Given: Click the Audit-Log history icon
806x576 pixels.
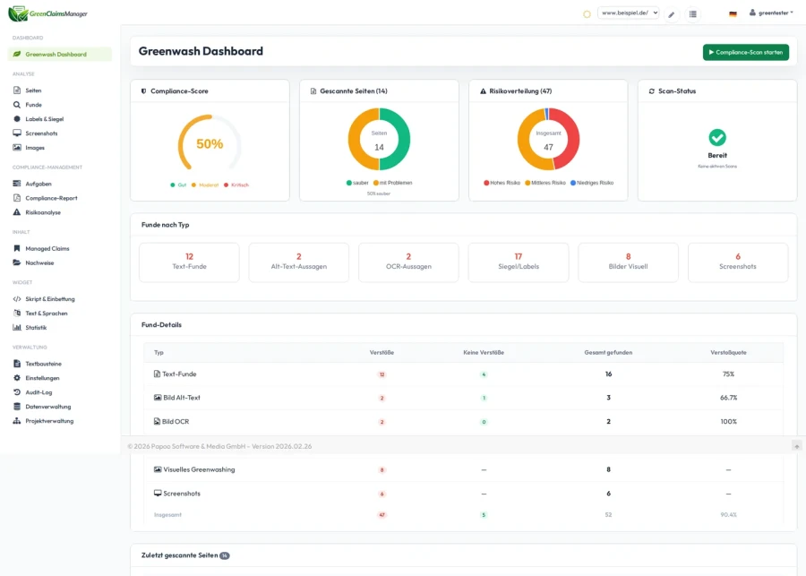Looking at the screenshot, I should tap(17, 392).
